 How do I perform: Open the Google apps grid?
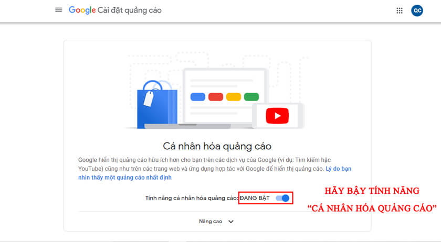(x=400, y=10)
